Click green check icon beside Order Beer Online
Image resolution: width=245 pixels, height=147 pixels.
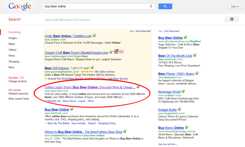94,36
